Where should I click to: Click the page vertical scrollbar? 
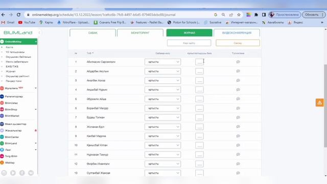pos(325,105)
